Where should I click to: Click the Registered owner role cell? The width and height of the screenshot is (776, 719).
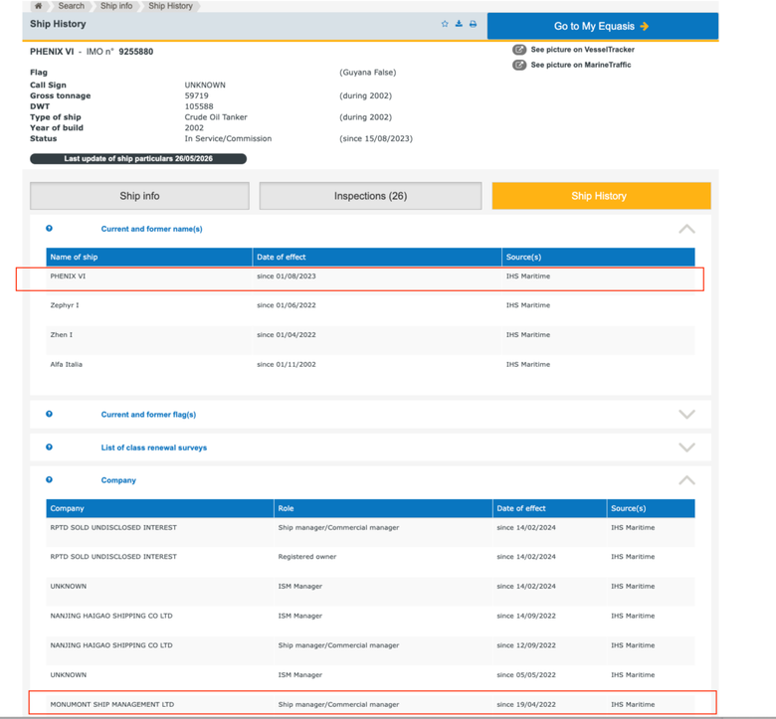[306, 557]
